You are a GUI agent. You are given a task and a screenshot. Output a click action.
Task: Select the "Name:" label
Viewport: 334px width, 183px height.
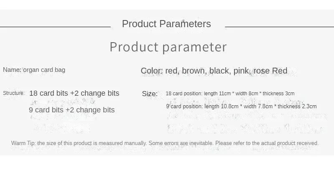pyautogui.click(x=12, y=70)
